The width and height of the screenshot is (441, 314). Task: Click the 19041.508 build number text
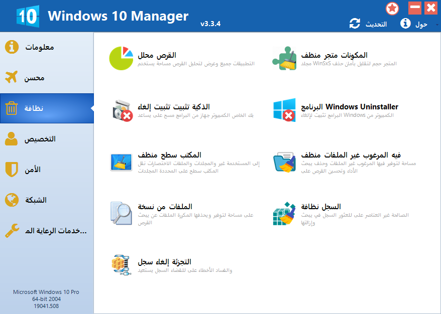point(46,306)
